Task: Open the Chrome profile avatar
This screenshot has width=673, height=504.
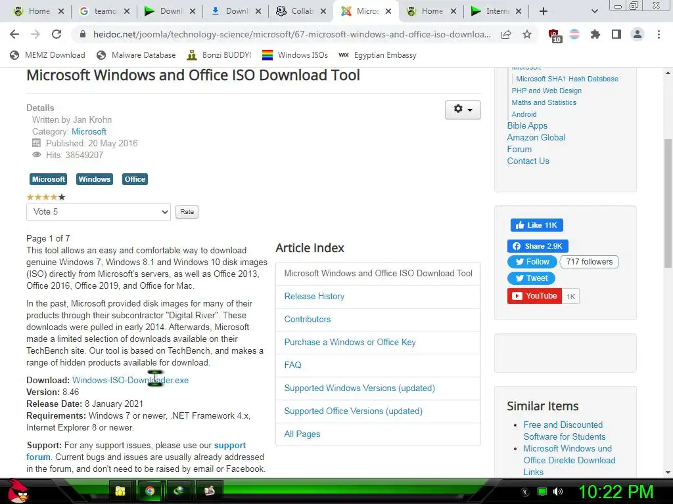Action: pos(638,34)
